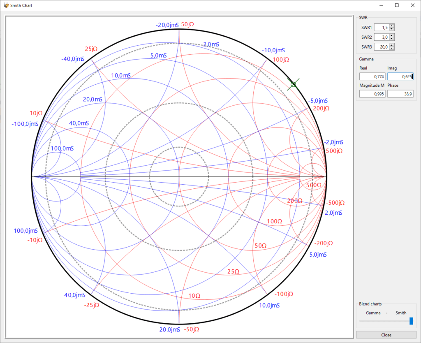The width and height of the screenshot is (421, 343).
Task: Minimize the Smith Chart window
Action: [x=381, y=5]
